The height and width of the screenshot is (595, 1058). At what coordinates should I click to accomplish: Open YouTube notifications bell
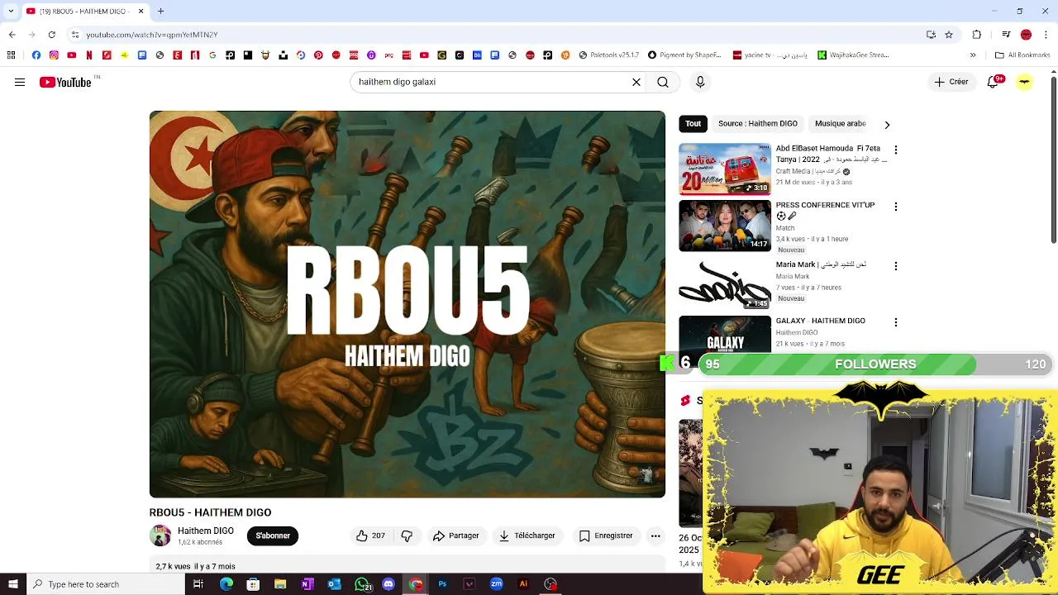pyautogui.click(x=994, y=82)
